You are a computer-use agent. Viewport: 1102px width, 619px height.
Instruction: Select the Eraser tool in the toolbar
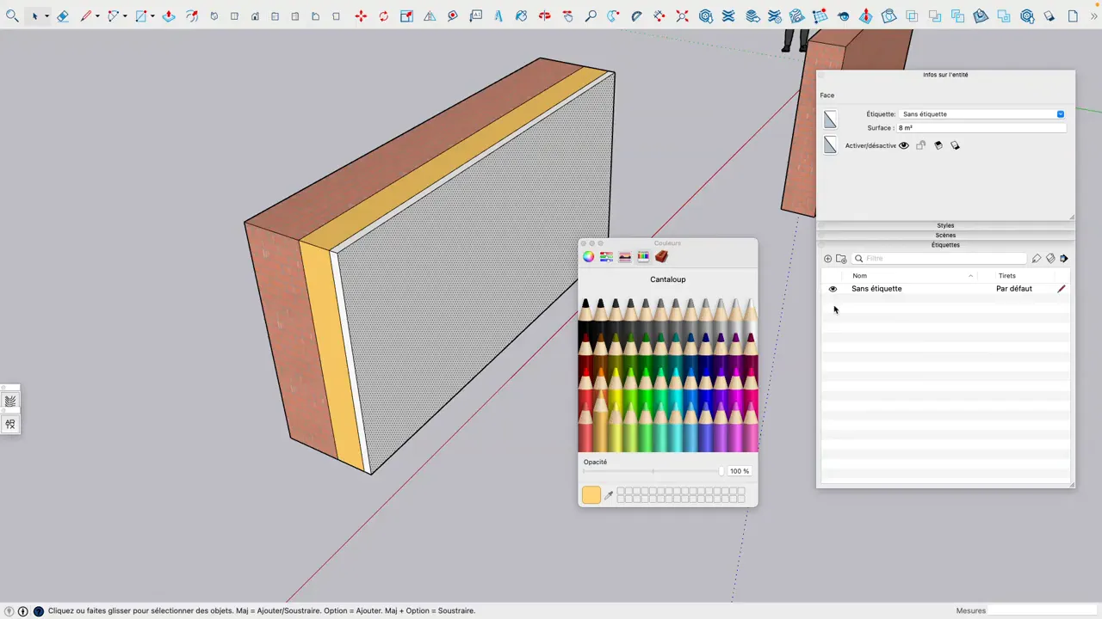click(x=62, y=16)
